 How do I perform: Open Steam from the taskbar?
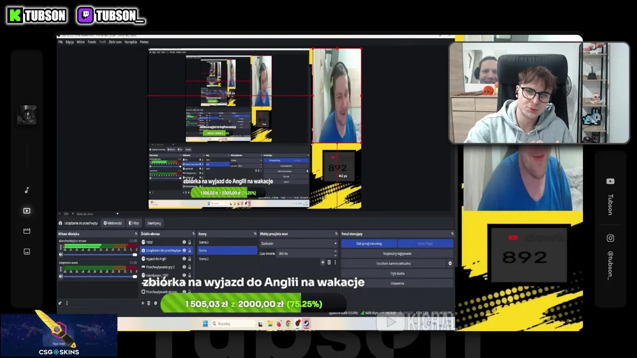point(307,324)
